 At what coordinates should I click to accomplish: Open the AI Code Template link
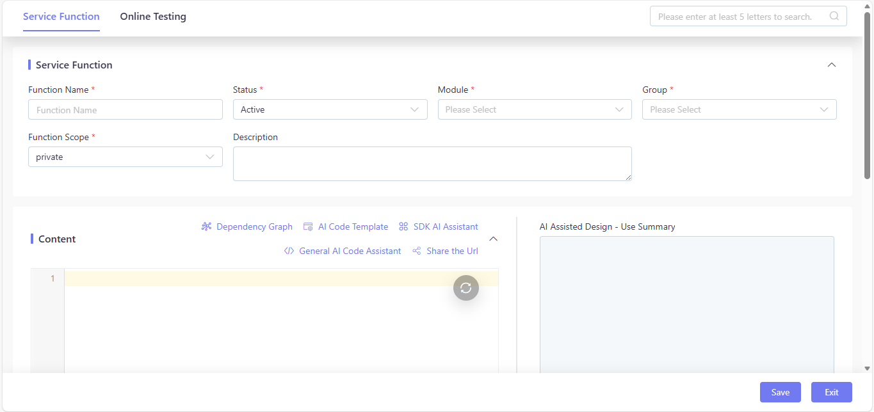(x=353, y=226)
